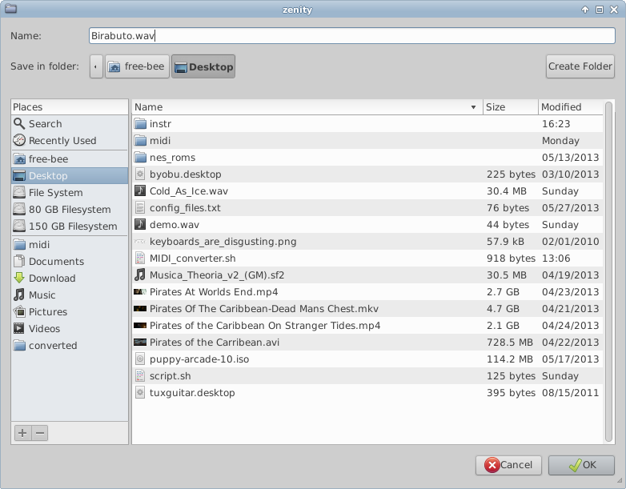
Task: Click the 728.5 MB size value
Action: (509, 343)
